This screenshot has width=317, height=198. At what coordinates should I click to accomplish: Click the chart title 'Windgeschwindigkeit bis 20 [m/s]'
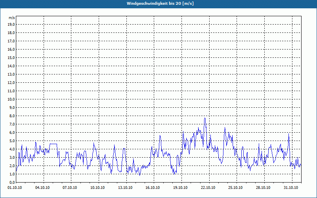(x=160, y=4)
